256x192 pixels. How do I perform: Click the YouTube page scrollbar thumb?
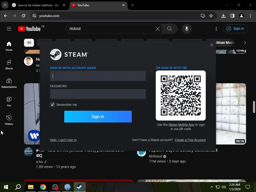[x=254, y=107]
